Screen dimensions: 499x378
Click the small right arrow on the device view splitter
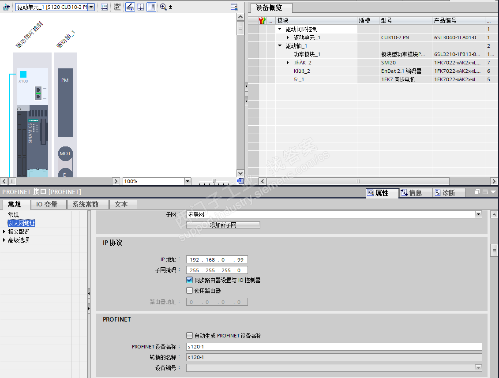(x=246, y=101)
